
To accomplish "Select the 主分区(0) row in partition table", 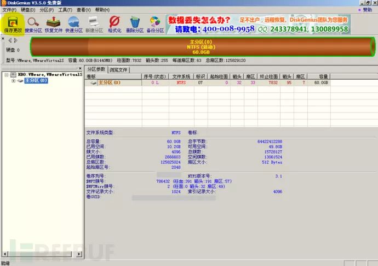I will pos(207,82).
